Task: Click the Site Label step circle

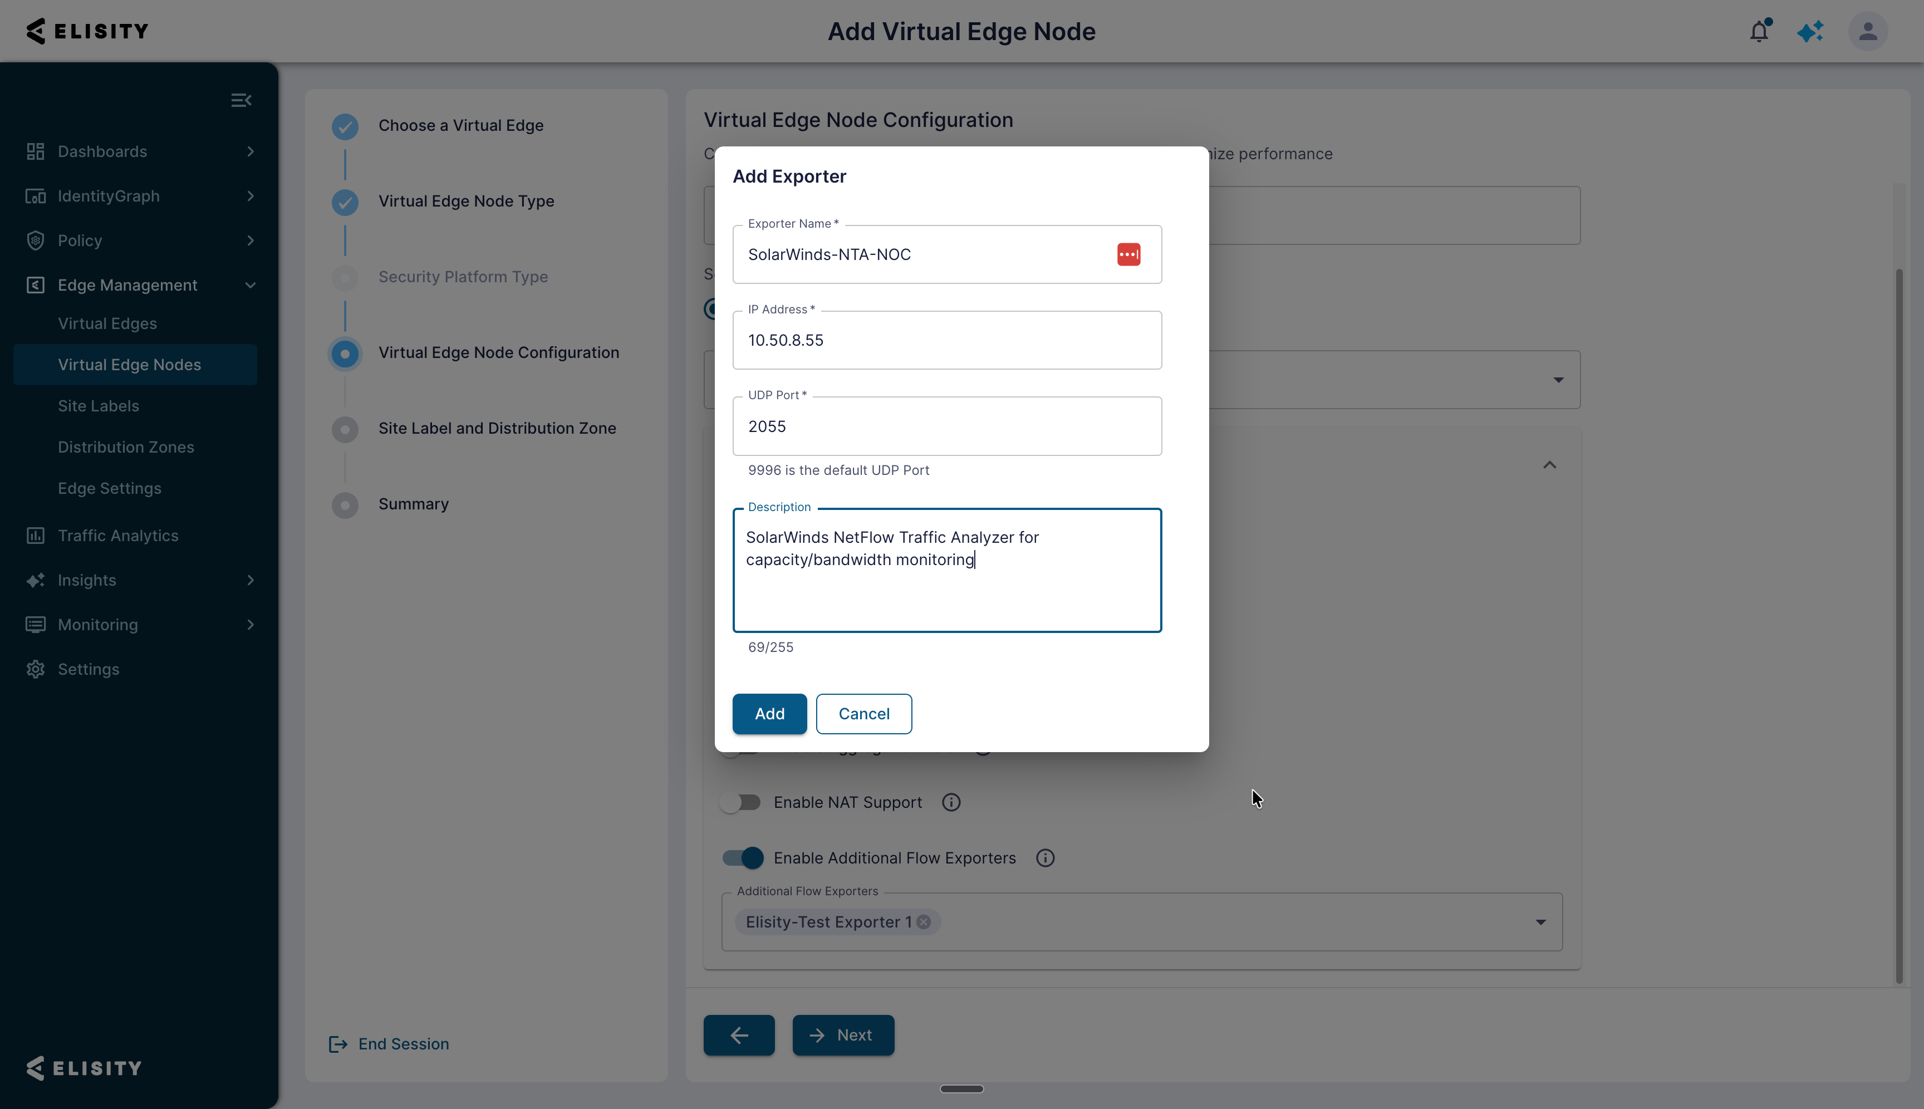Action: point(345,430)
